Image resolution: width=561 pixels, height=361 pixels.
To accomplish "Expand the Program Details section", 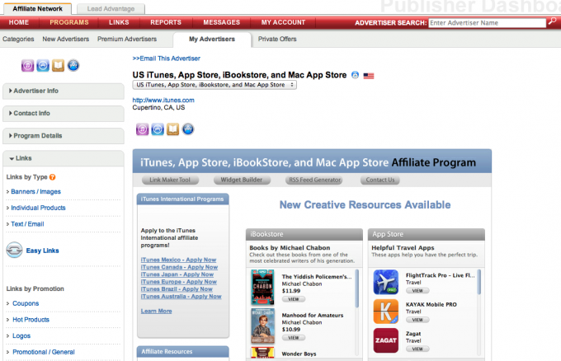I will [64, 136].
